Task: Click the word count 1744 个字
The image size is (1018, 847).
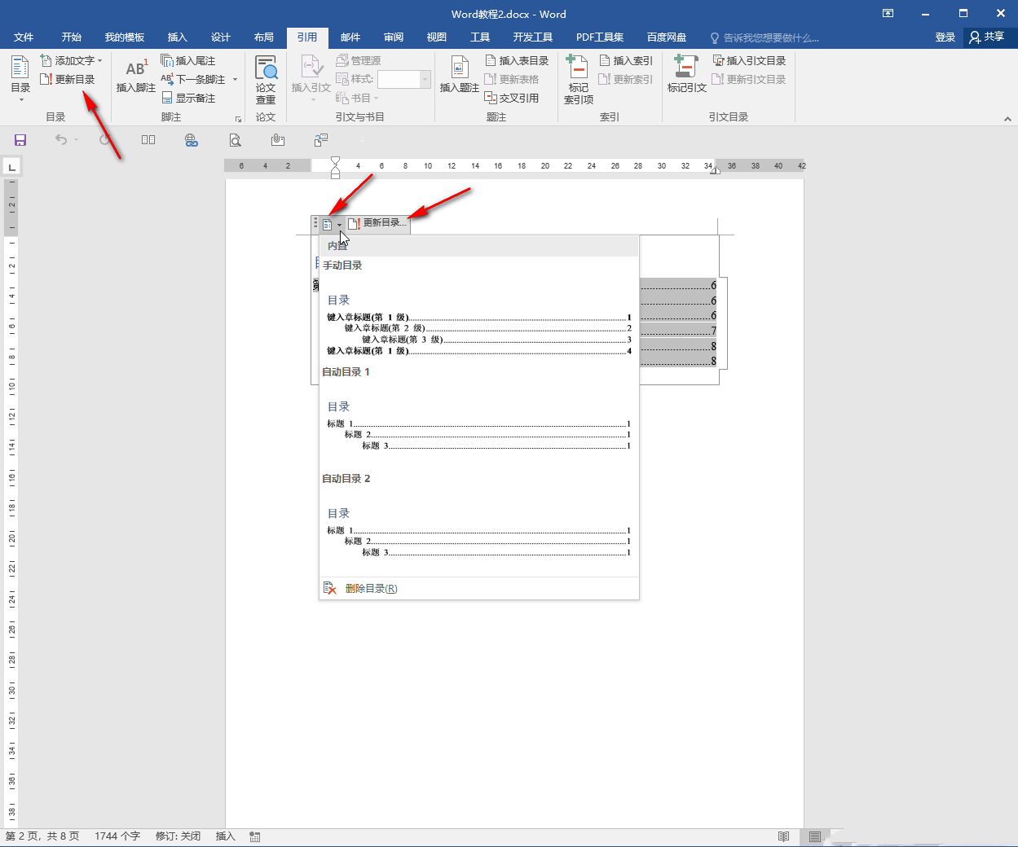Action: click(117, 836)
